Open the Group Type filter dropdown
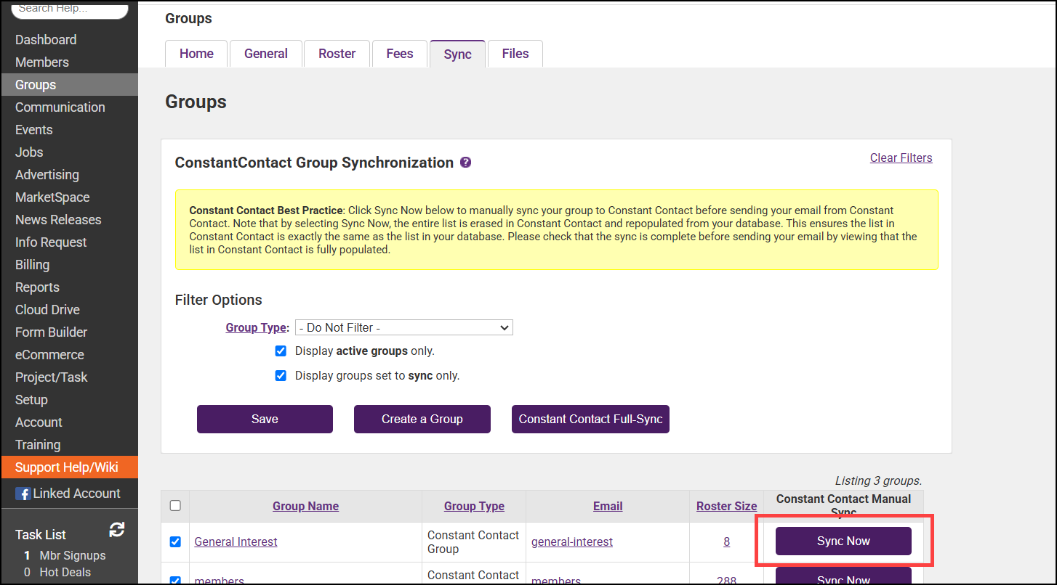The width and height of the screenshot is (1057, 585). coord(403,328)
